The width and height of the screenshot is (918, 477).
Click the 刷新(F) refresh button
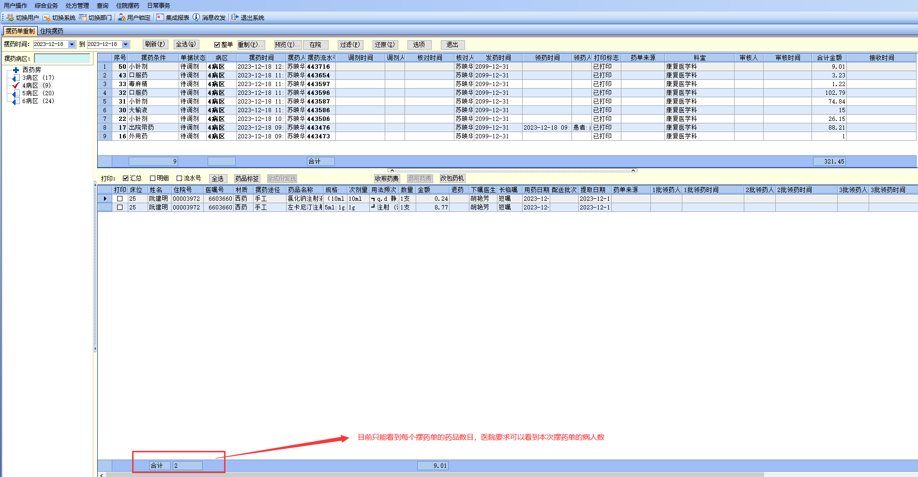click(x=155, y=45)
